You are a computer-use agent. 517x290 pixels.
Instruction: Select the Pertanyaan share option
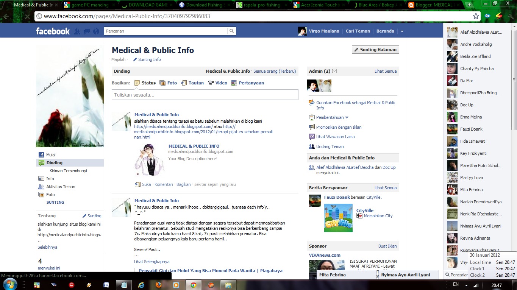248,83
